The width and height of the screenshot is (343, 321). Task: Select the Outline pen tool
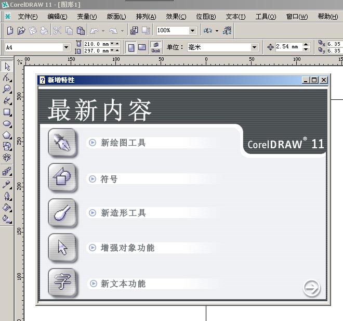[7, 196]
